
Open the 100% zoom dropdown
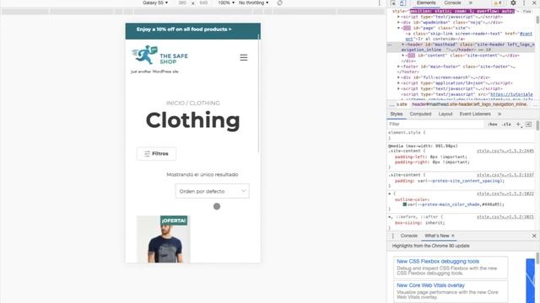(226, 3)
